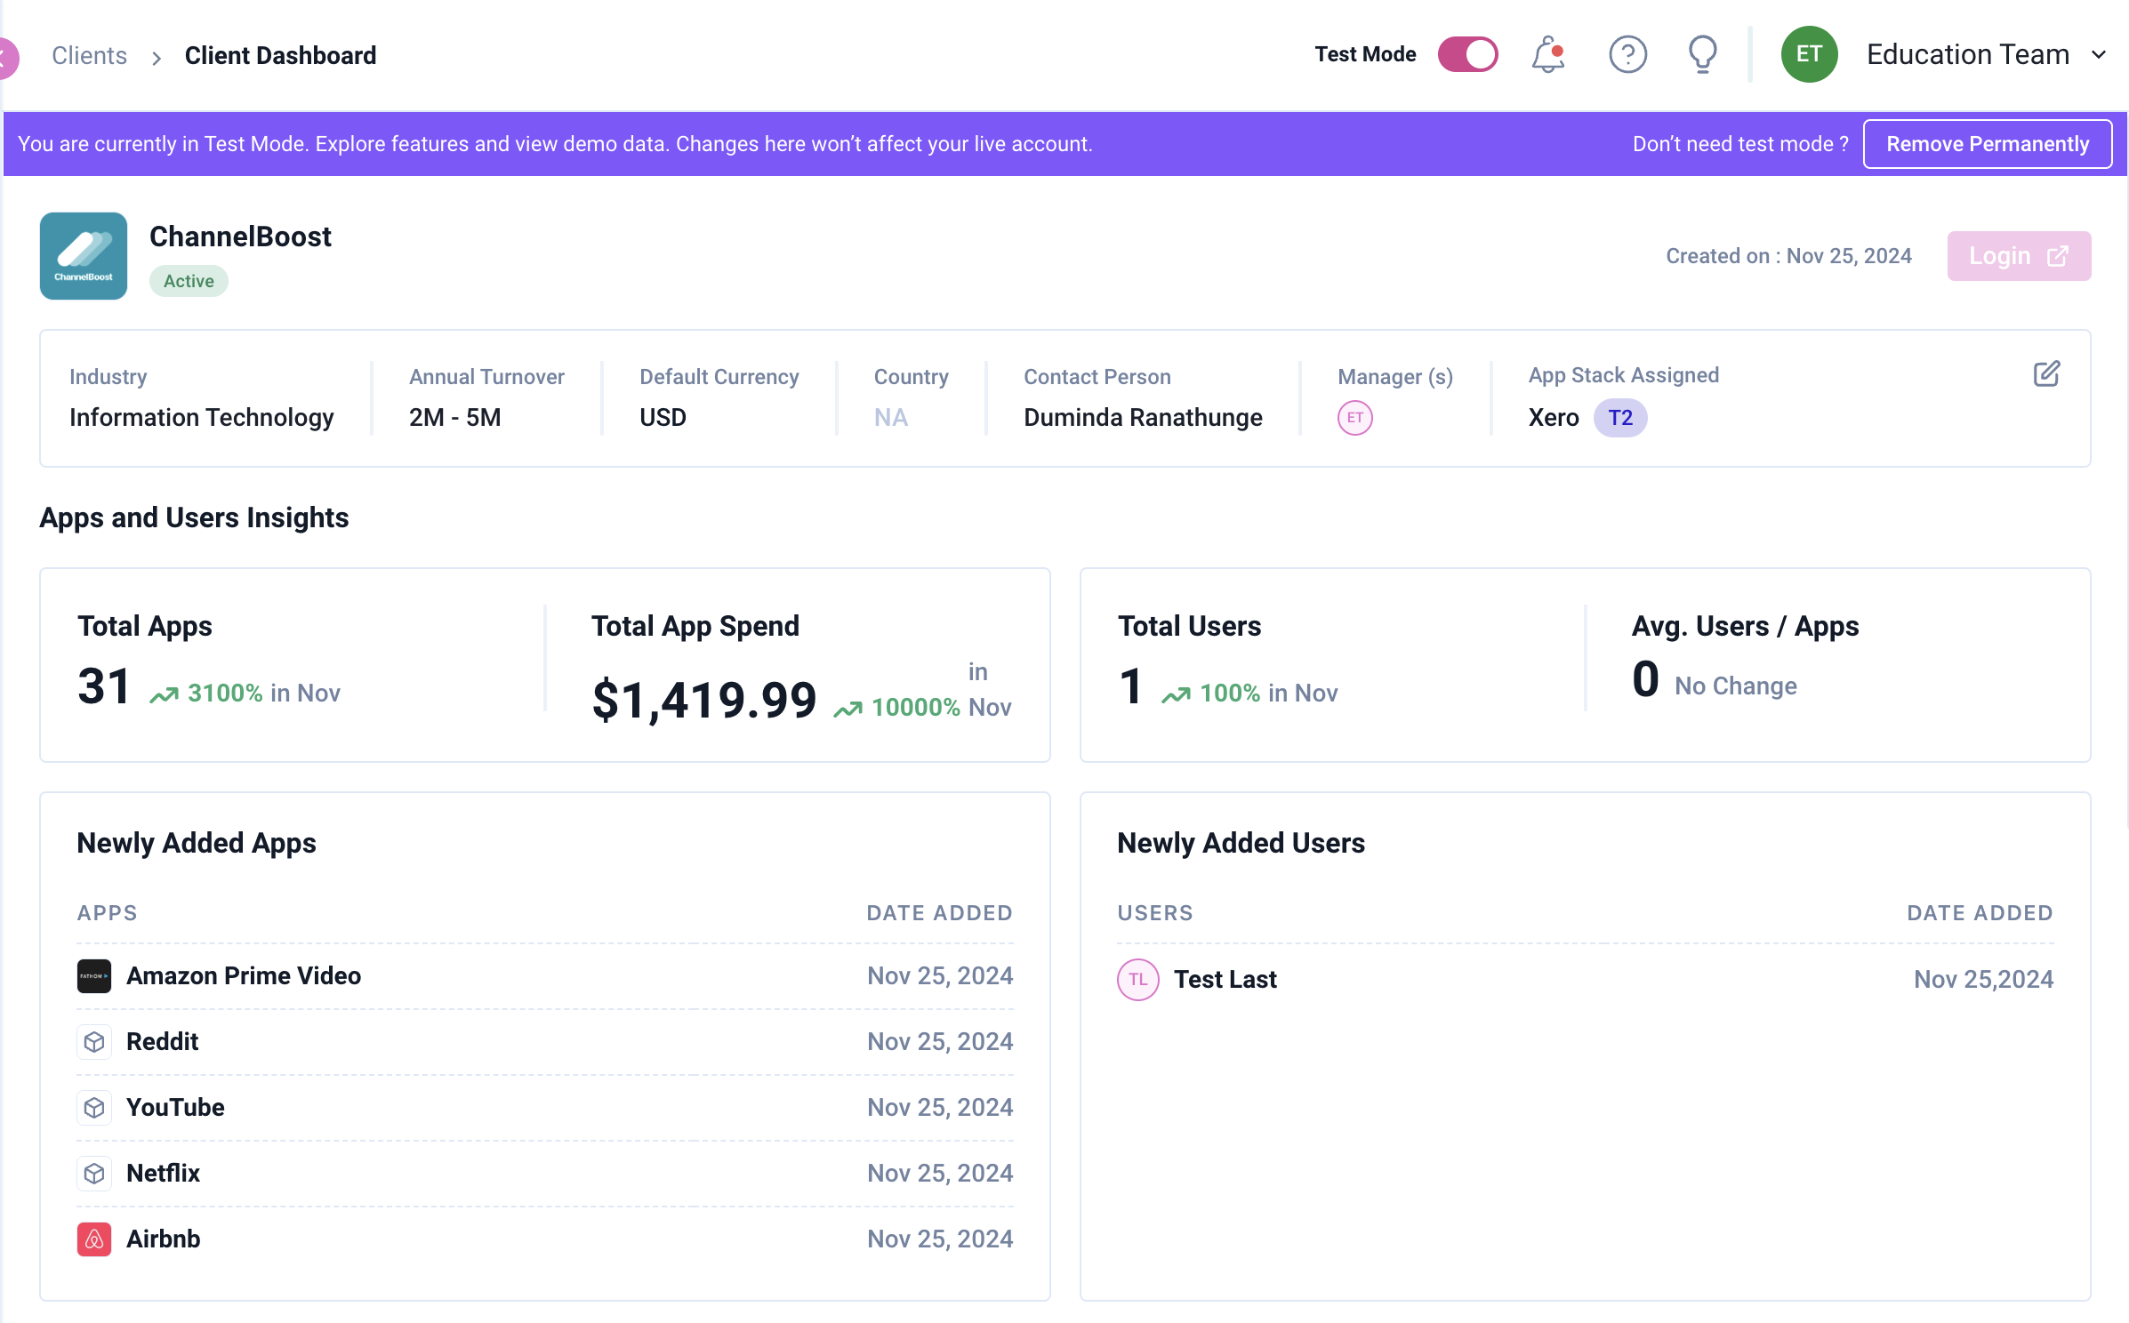2129x1323 pixels.
Task: Click the Login button
Action: 2018,256
